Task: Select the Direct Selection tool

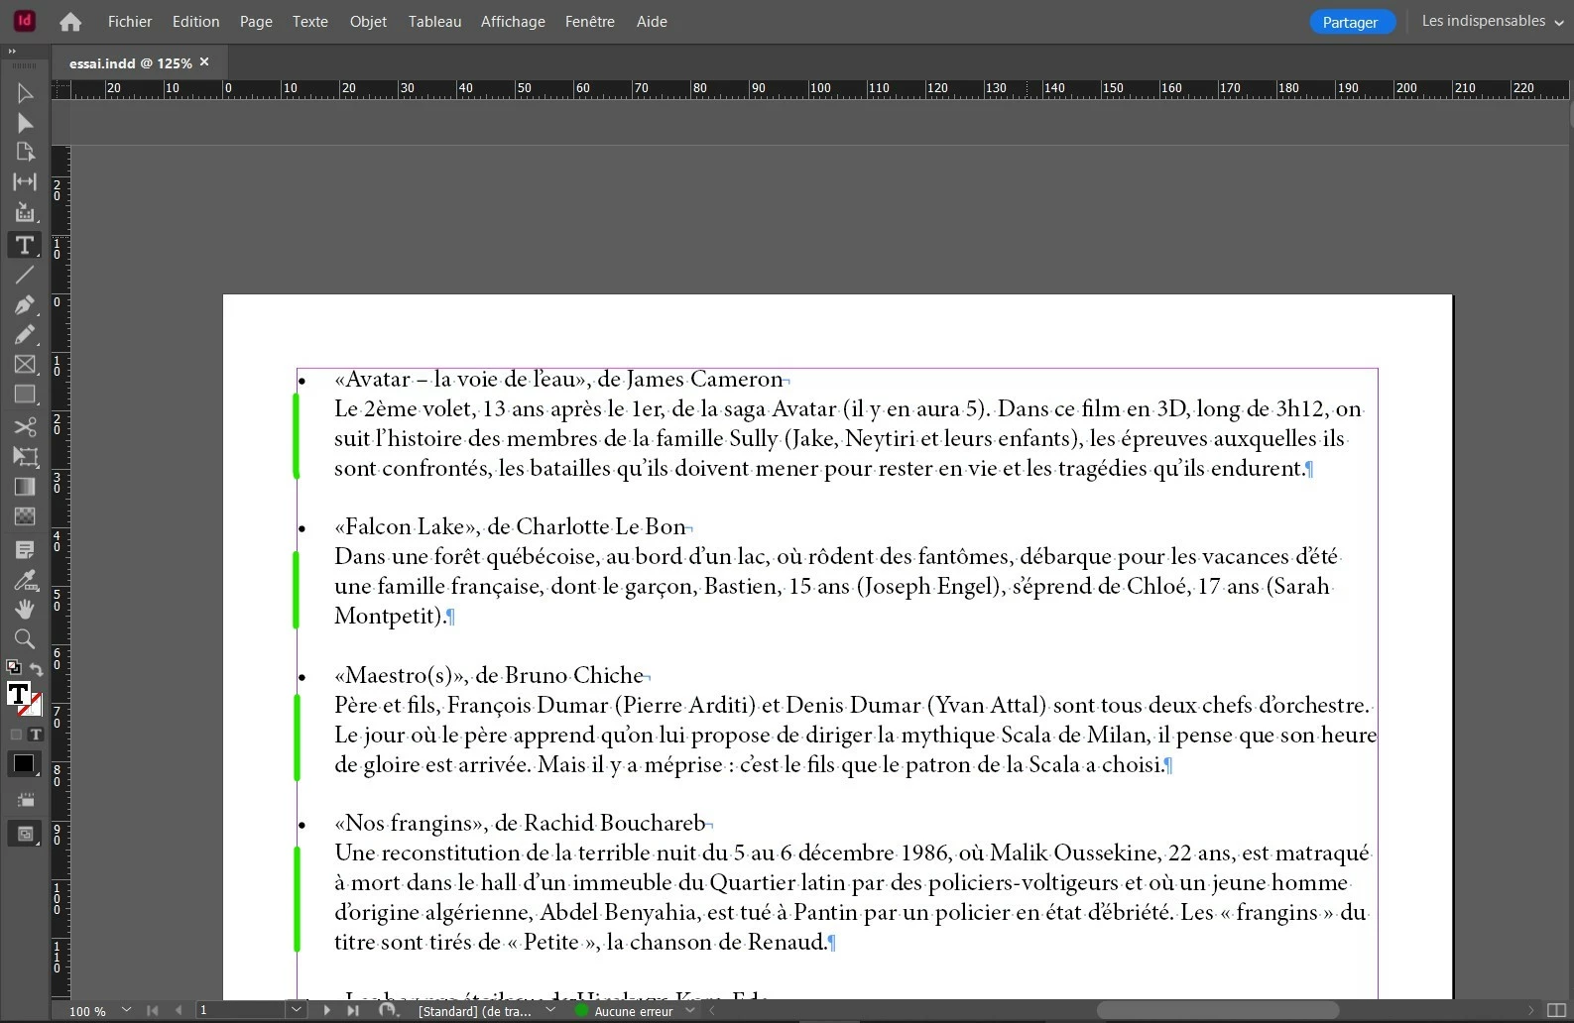Action: [25, 123]
